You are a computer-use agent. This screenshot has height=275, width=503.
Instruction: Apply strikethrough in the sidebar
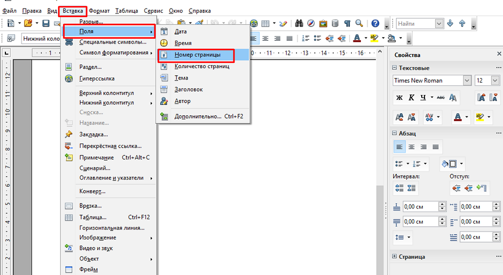(x=441, y=98)
